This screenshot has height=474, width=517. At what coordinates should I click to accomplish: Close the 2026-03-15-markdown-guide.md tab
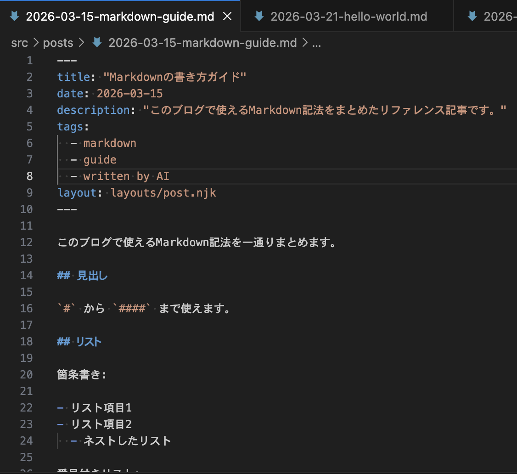click(x=227, y=16)
